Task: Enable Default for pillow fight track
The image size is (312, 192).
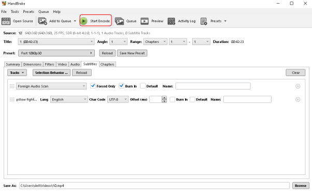Action: coord(192,99)
